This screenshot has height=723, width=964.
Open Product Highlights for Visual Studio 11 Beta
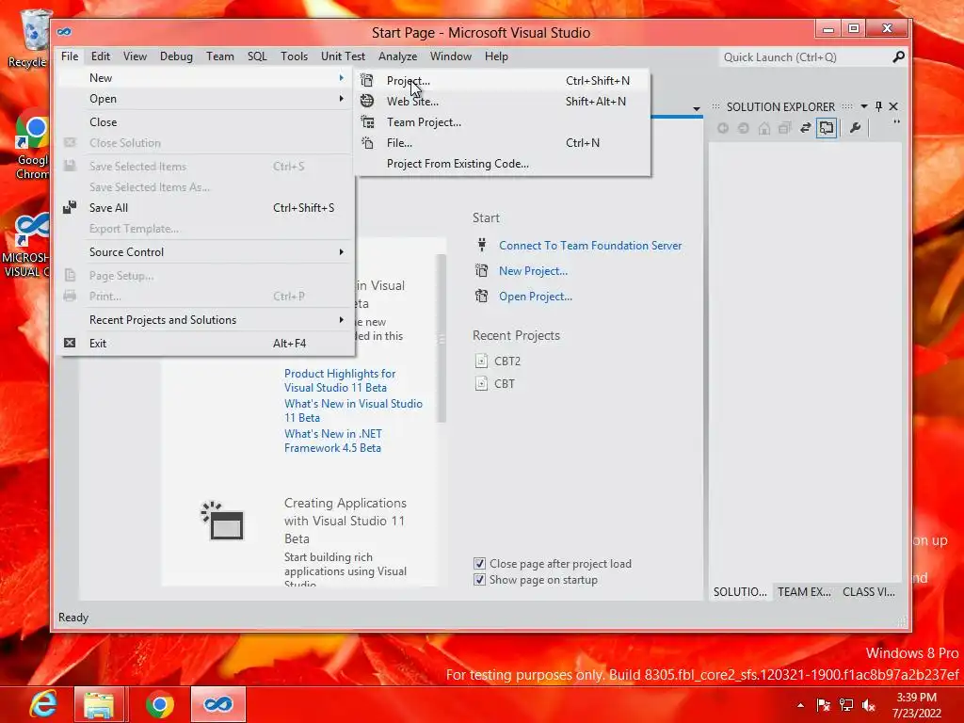(x=340, y=380)
